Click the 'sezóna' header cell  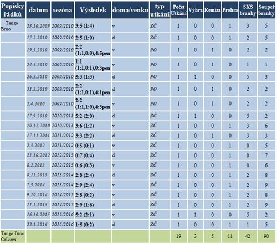pyautogui.click(x=63, y=10)
